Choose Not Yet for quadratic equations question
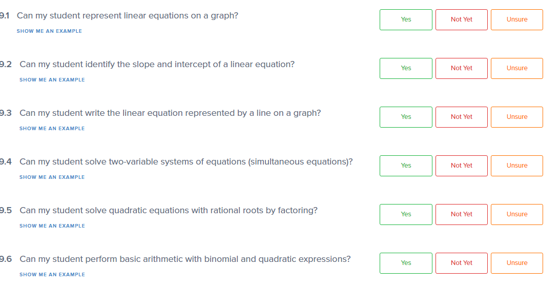 coord(461,214)
